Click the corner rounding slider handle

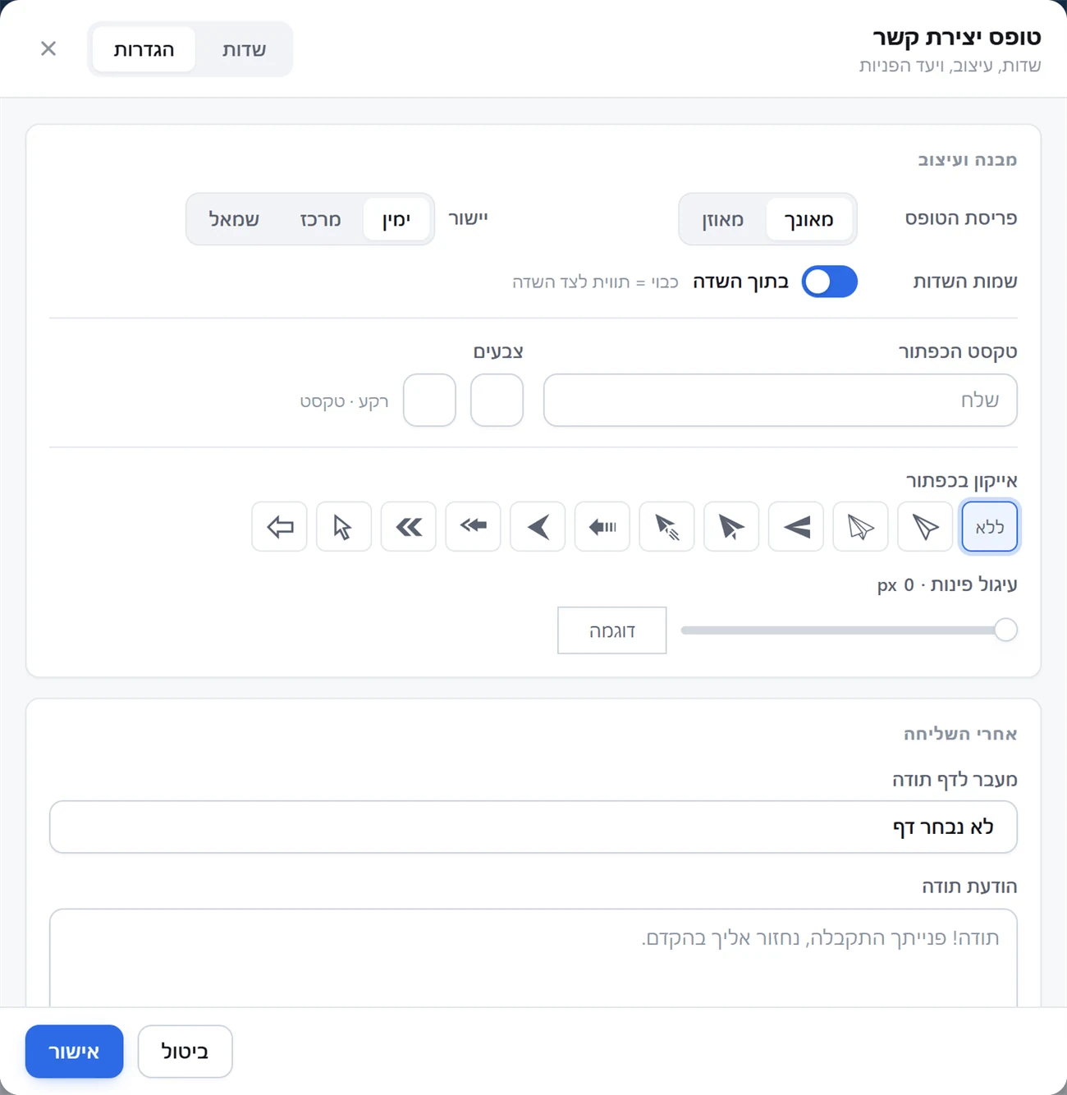coord(1005,630)
